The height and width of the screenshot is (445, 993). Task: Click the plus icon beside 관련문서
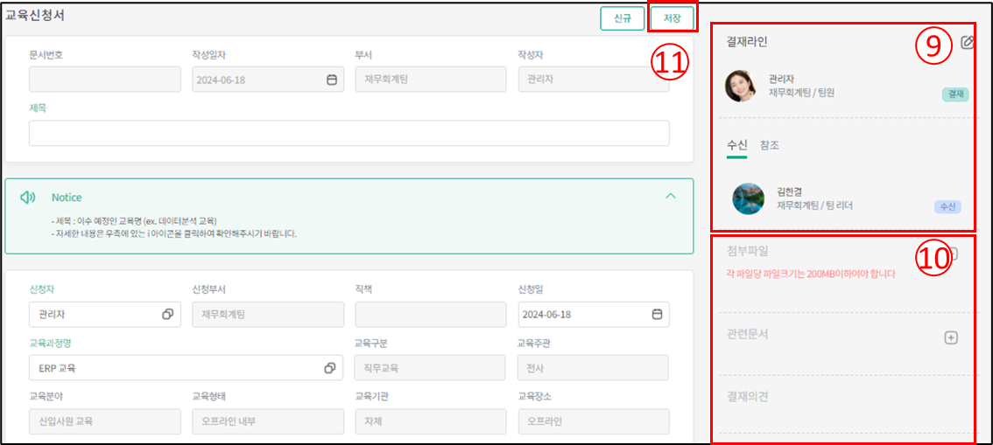951,337
